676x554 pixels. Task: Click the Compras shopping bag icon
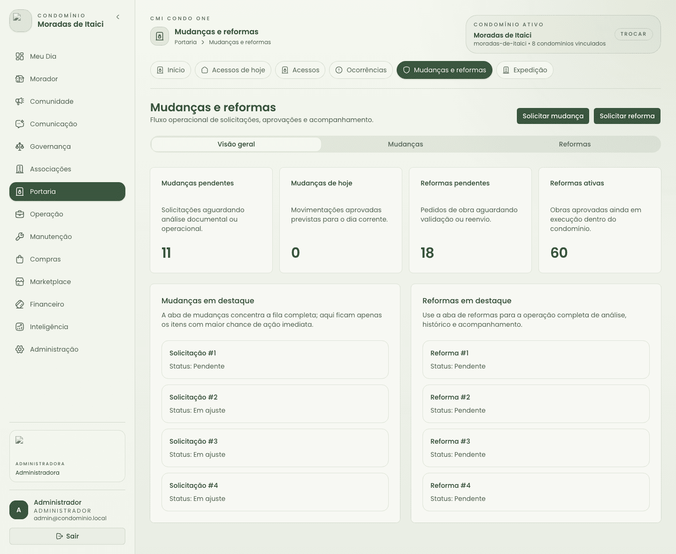coord(20,259)
